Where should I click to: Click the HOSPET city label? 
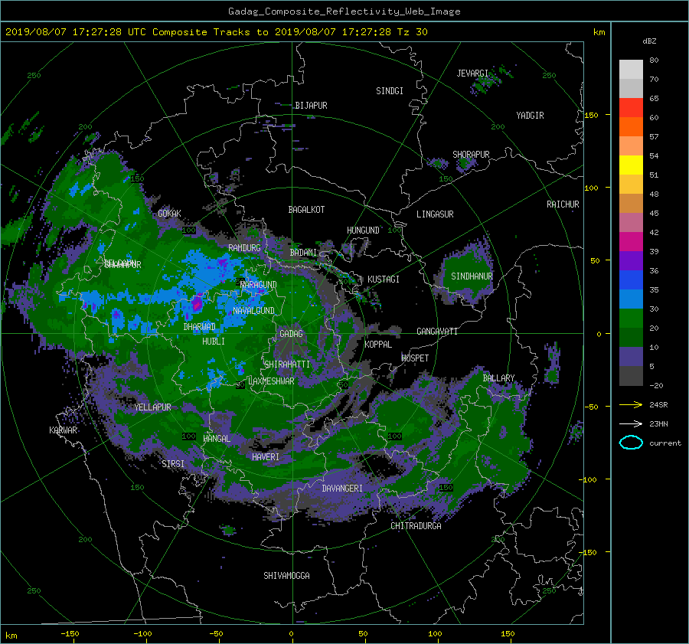pyautogui.click(x=415, y=358)
